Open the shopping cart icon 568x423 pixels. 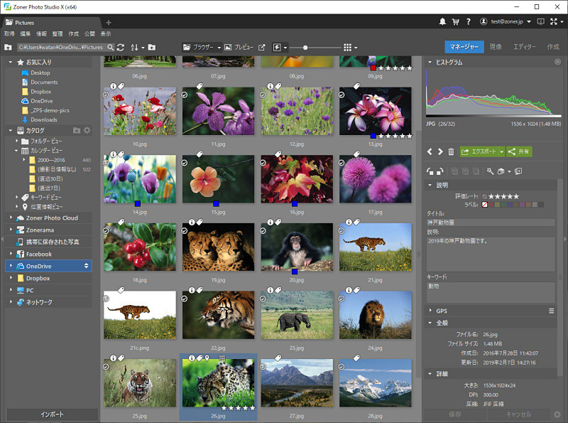pyautogui.click(x=456, y=22)
